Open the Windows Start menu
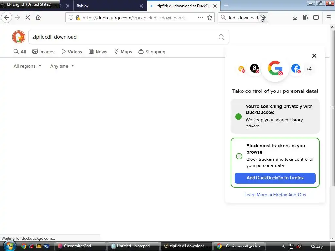The width and height of the screenshot is (335, 251). point(9,246)
